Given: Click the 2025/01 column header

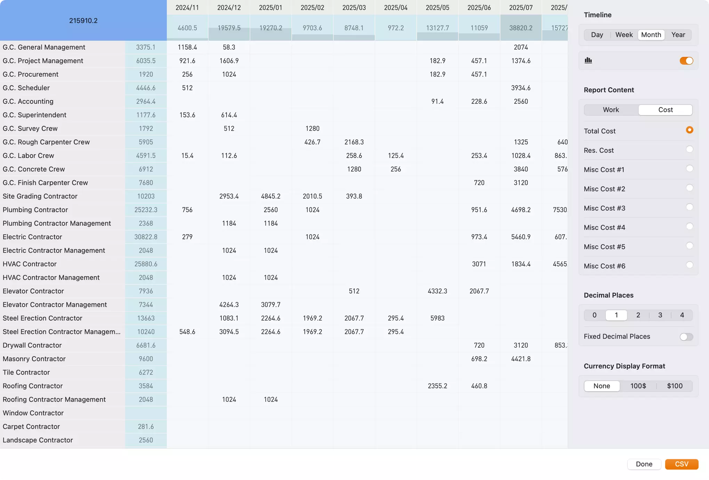Looking at the screenshot, I should [x=270, y=7].
